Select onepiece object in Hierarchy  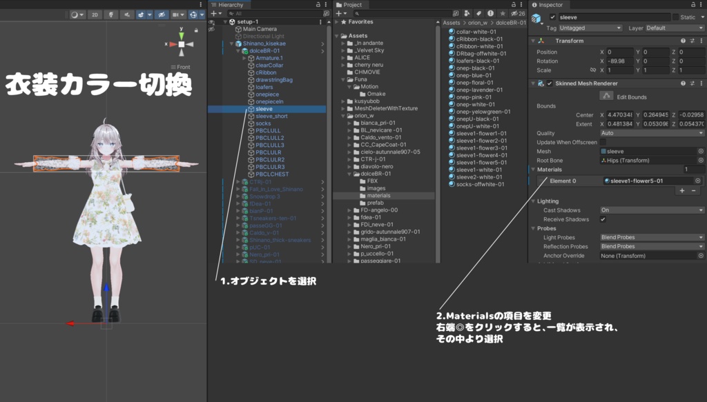267,94
